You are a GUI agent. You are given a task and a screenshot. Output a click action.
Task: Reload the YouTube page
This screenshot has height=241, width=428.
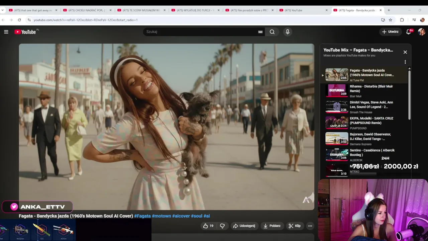coord(19,20)
